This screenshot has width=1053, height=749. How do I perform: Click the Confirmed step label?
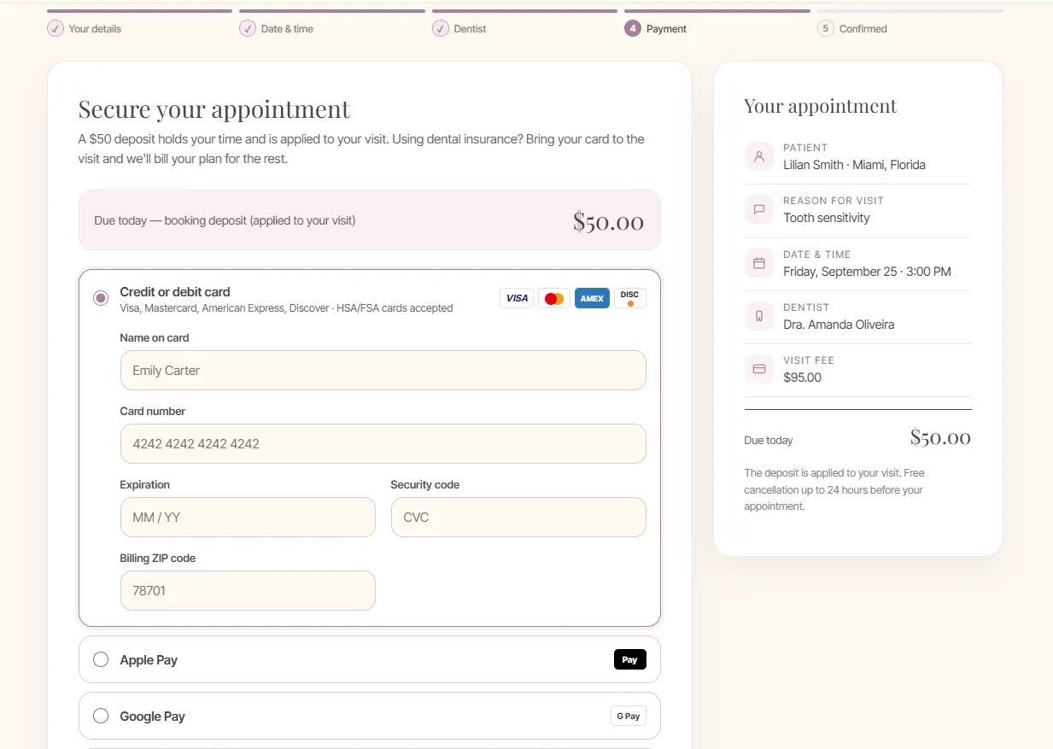tap(863, 29)
